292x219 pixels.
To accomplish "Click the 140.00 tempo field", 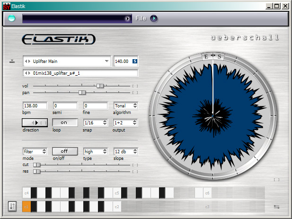I will point(122,61).
